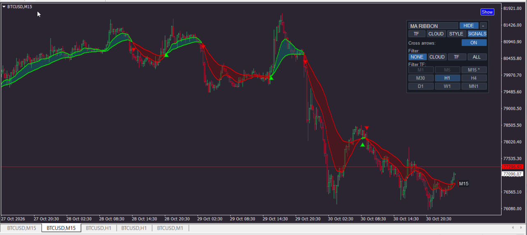Image resolution: width=527 pixels, height=235 pixels.
Task: Switch to the STYLE tab
Action: (x=456, y=34)
